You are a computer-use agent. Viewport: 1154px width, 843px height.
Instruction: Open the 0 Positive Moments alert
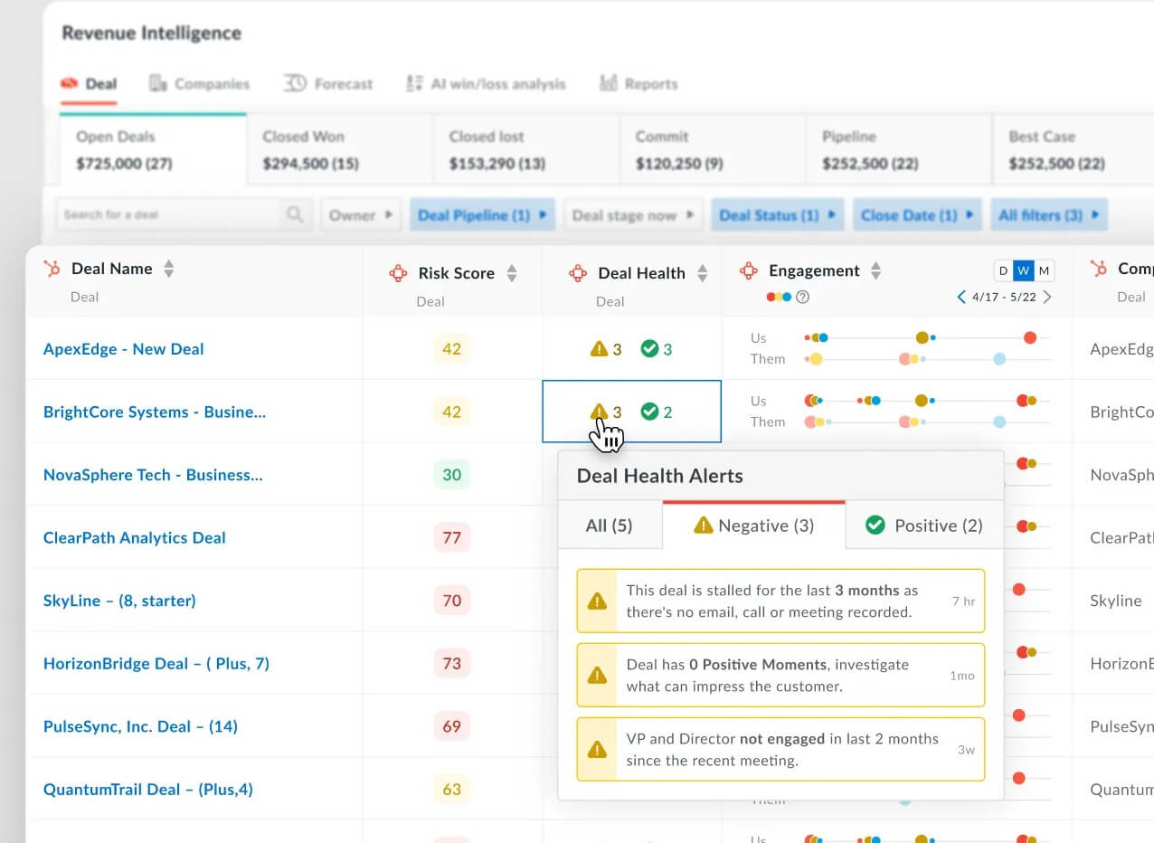pyautogui.click(x=780, y=675)
